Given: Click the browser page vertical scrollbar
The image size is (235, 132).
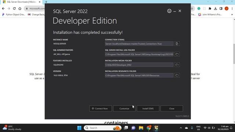Looking at the screenshot, I should click(x=234, y=54).
